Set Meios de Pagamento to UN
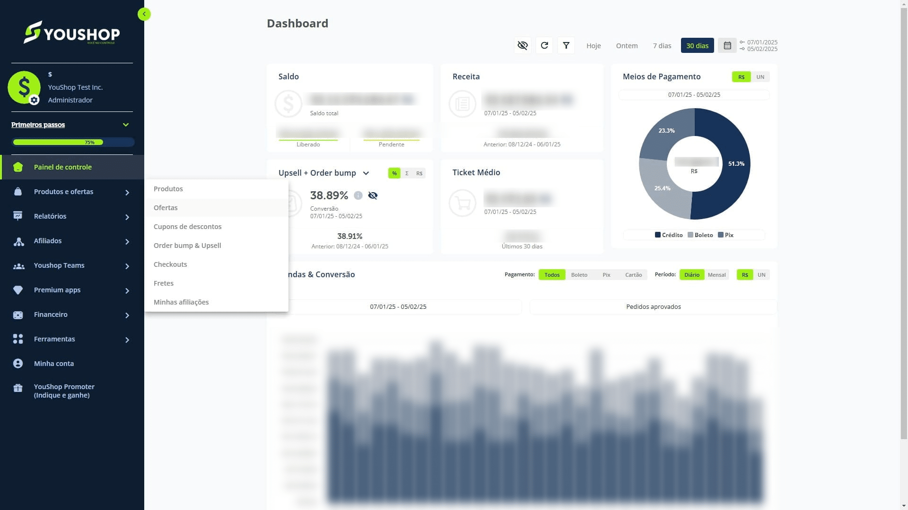This screenshot has width=908, height=510. pos(760,77)
